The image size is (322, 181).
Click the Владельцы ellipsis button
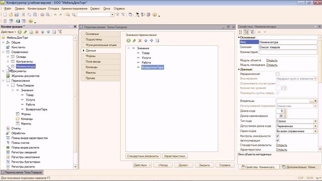coord(311,101)
